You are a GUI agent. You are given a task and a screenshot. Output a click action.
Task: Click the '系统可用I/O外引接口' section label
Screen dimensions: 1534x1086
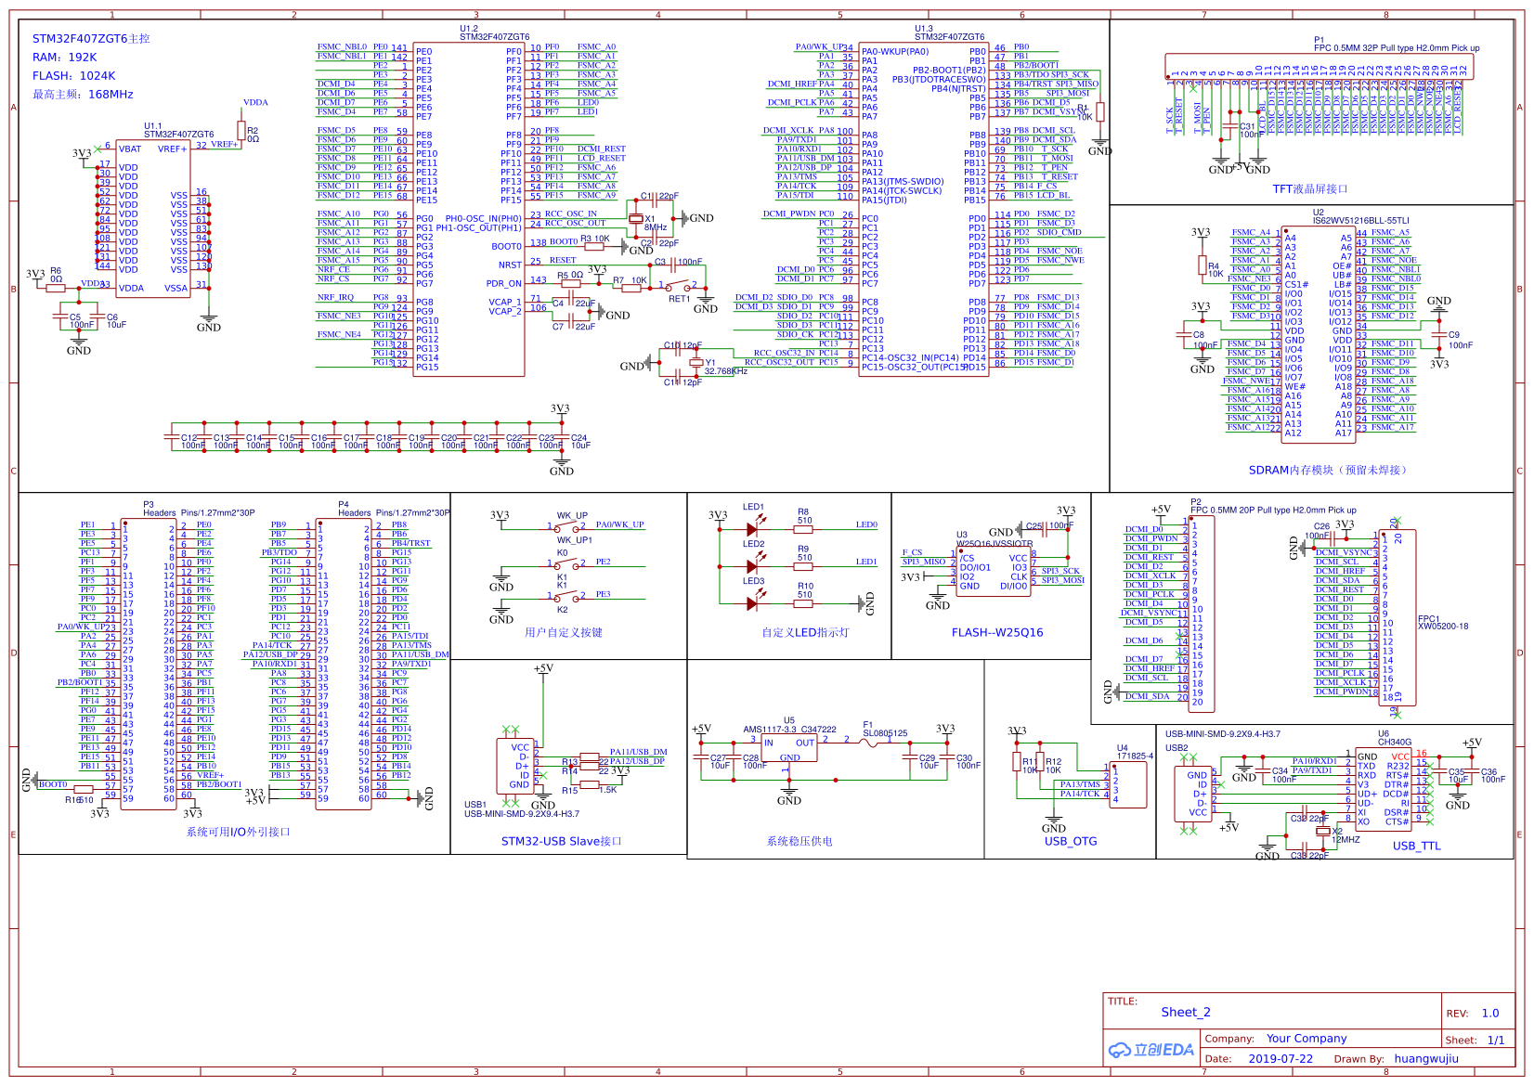(239, 833)
